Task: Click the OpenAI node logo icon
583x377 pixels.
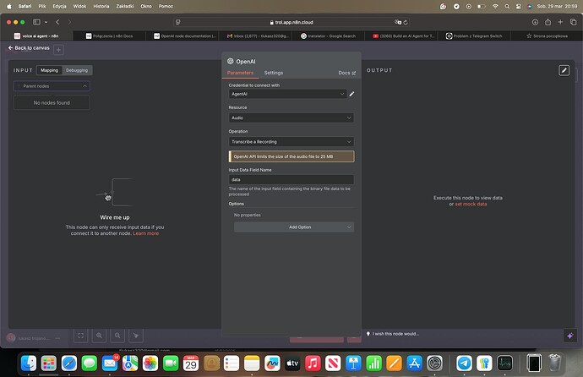Action: point(231,62)
